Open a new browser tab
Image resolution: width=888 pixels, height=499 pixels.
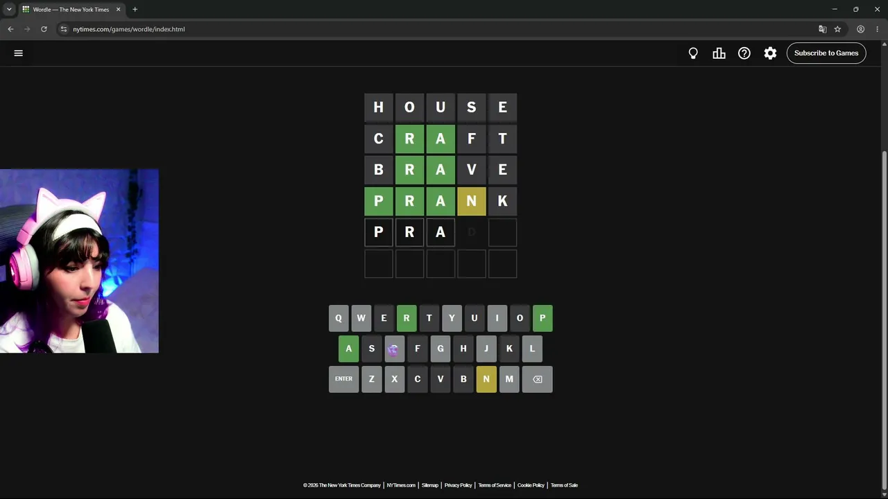coord(135,10)
